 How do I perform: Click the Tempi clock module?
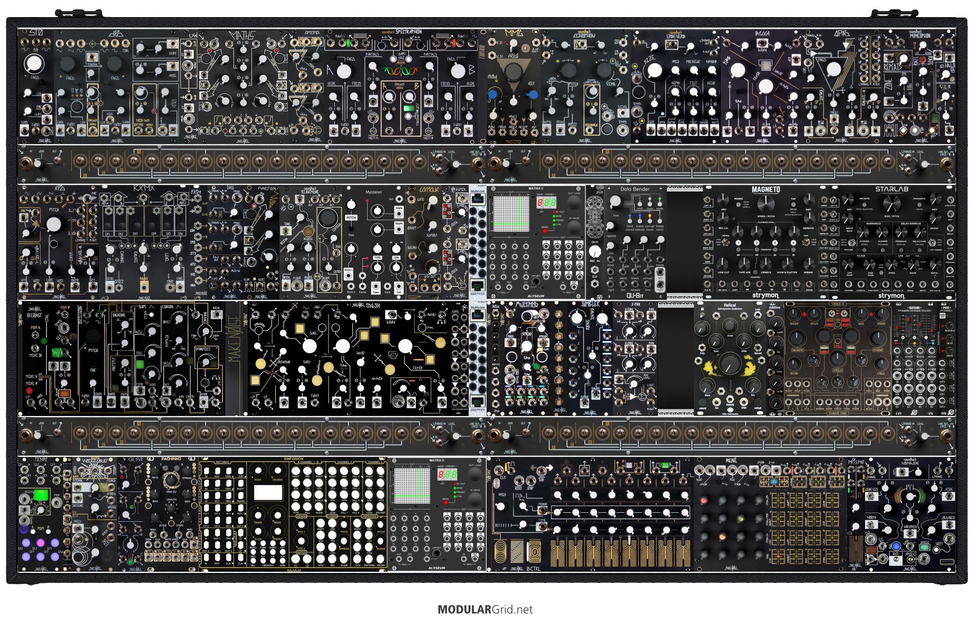coord(41,514)
